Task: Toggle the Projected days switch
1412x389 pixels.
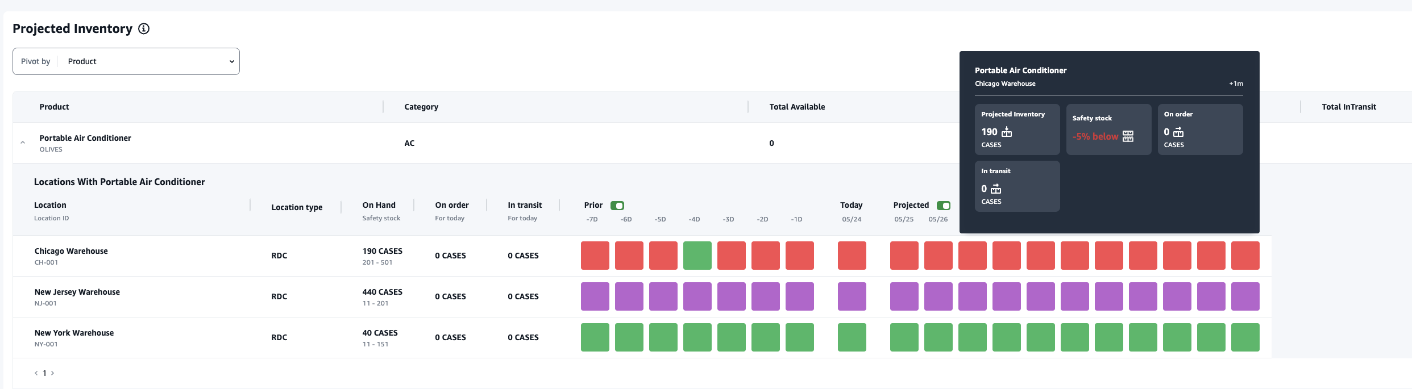Action: click(x=944, y=206)
